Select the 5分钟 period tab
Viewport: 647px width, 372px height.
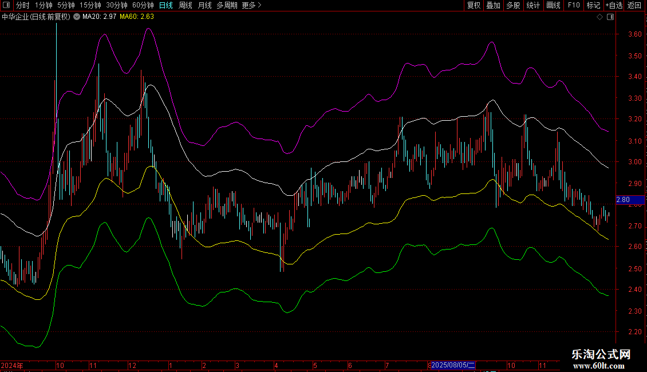(66, 5)
